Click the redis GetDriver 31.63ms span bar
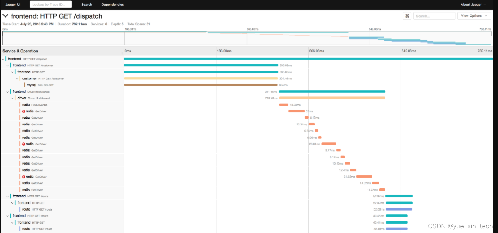This screenshot has width=498, height=233. [364, 177]
